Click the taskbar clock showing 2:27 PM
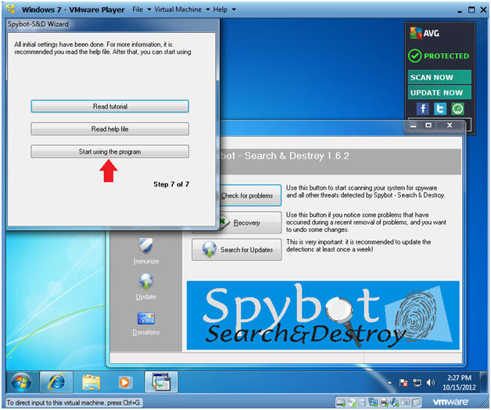The height and width of the screenshot is (410, 491). pos(459,382)
